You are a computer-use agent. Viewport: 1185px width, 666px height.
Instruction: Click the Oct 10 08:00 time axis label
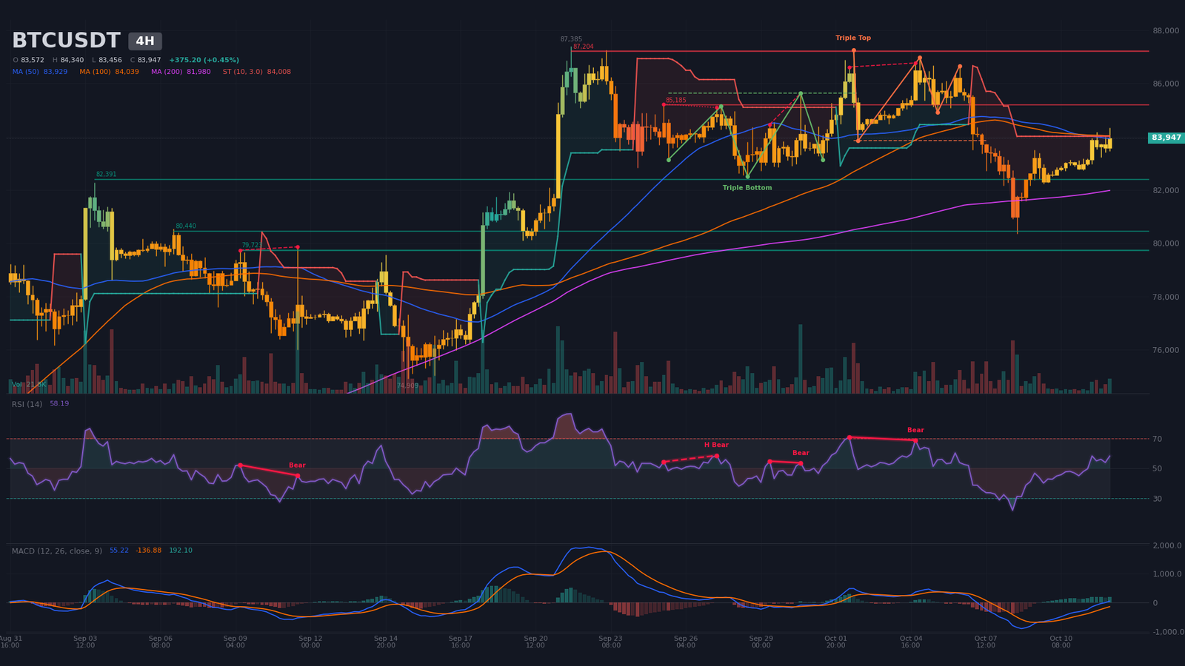tap(1061, 642)
